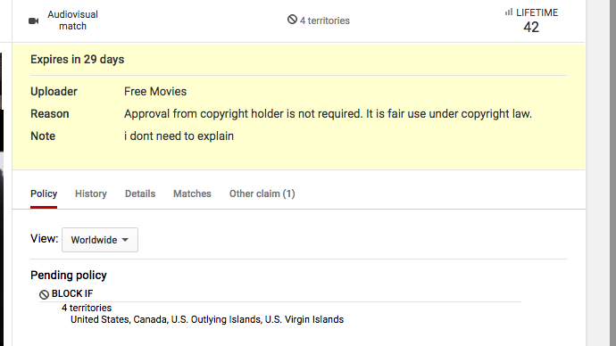Click the 'BLOCK IF' label
The width and height of the screenshot is (616, 346).
point(72,293)
